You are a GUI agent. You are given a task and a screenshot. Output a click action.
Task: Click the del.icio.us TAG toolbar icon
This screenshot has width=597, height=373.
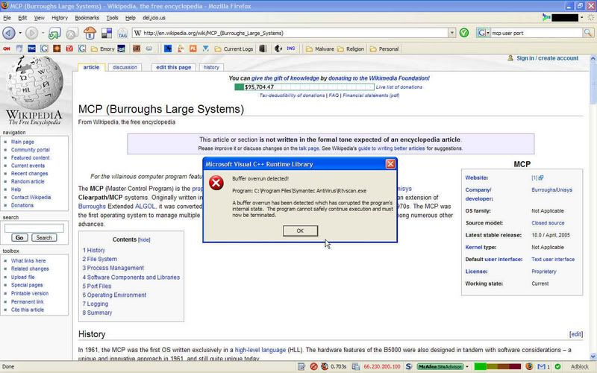(122, 33)
